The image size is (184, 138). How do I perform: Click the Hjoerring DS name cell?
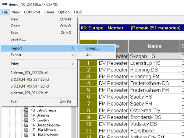[x=154, y=70]
